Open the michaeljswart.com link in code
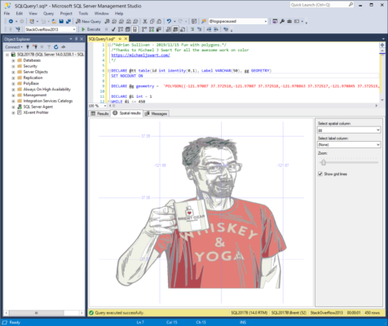 click(140, 55)
